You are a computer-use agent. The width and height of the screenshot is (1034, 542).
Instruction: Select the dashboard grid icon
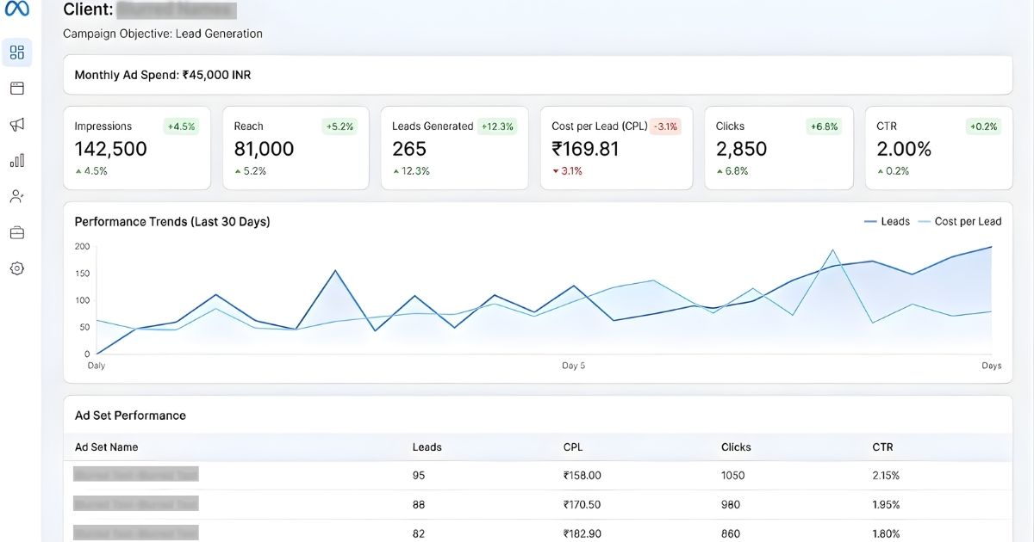point(16,52)
